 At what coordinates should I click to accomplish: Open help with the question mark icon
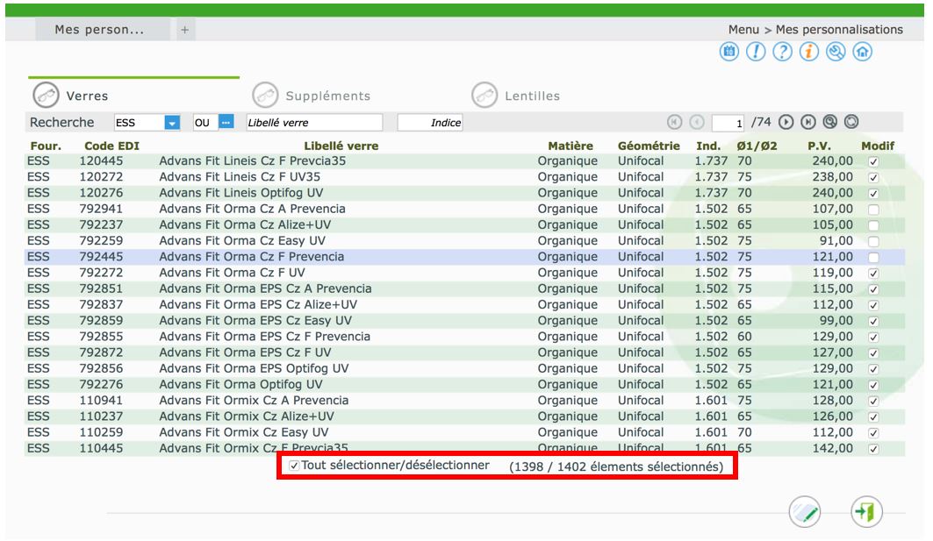click(782, 52)
